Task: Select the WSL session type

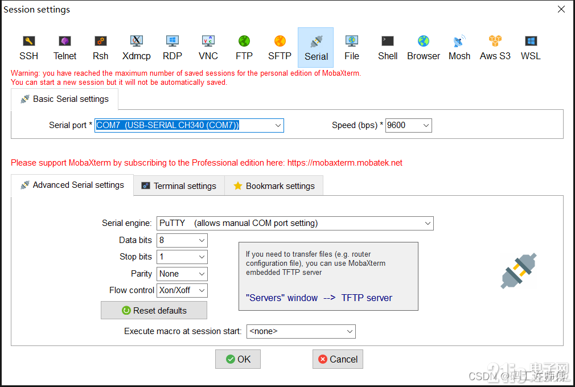Action: click(531, 48)
